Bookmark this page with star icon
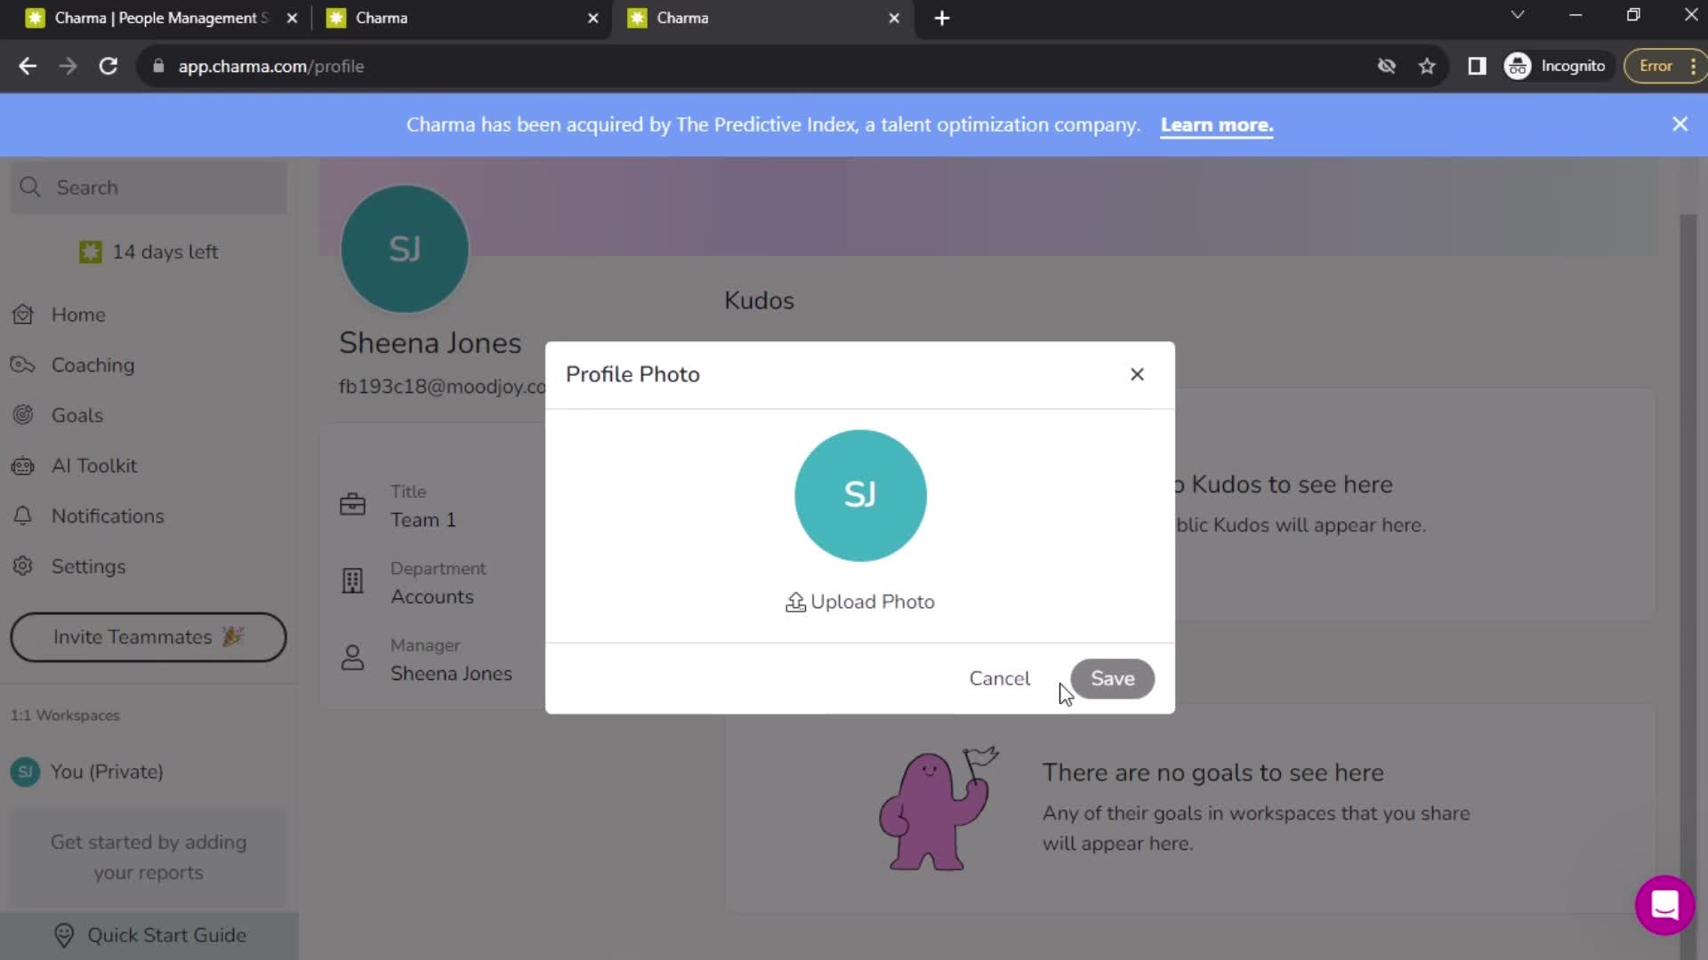Image resolution: width=1708 pixels, height=960 pixels. [x=1427, y=66]
